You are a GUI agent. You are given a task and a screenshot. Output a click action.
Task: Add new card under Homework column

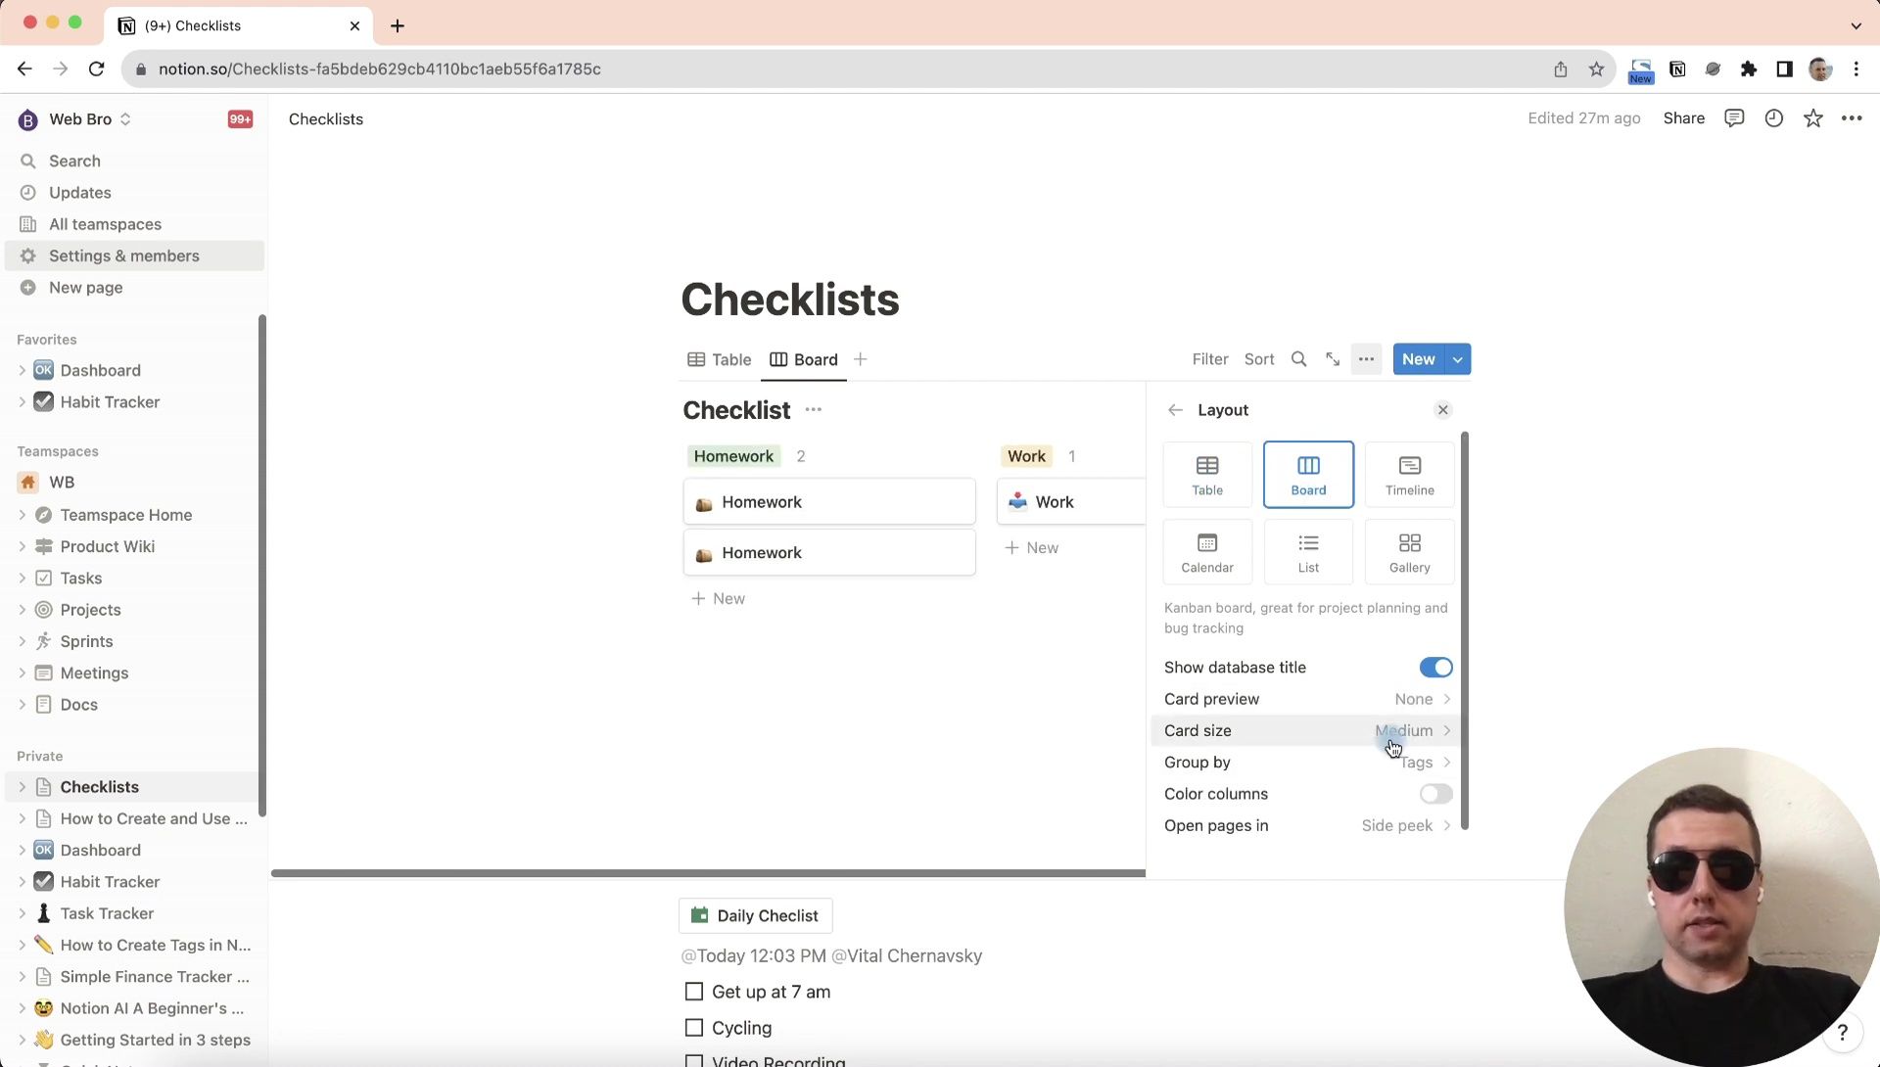719,599
